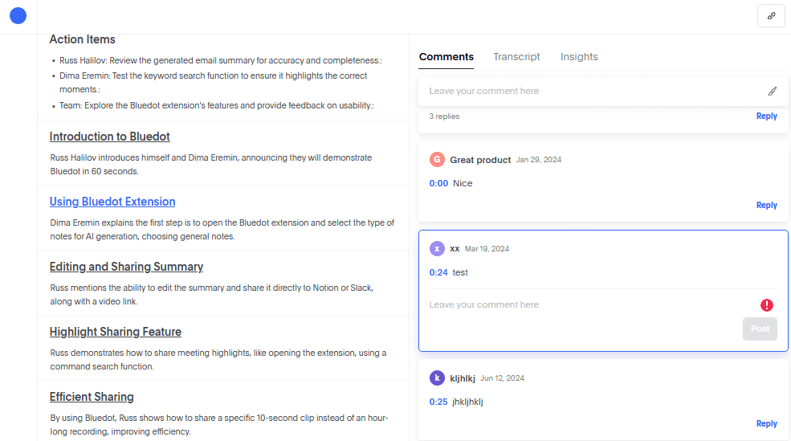Open avatar G of Great product comment
Screen dimensions: 791x441
click(x=437, y=159)
